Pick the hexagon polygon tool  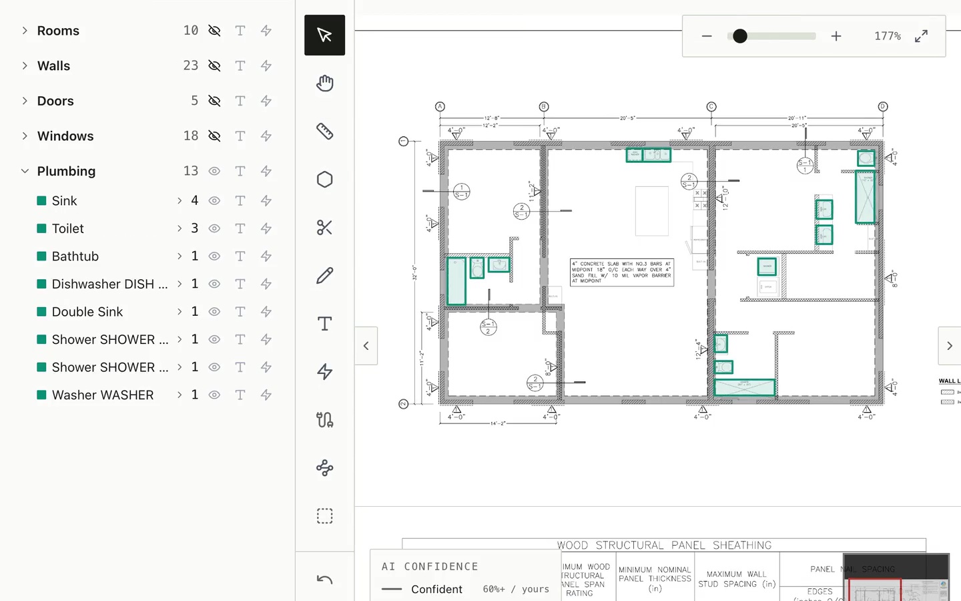(x=324, y=180)
